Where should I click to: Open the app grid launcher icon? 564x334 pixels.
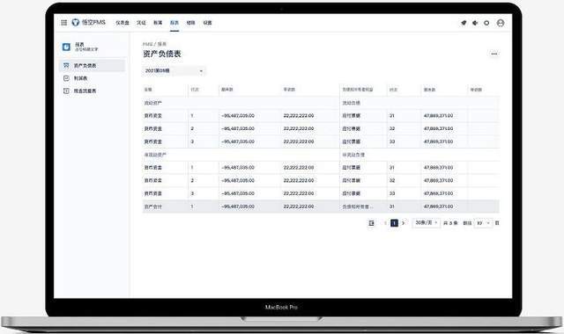[x=64, y=23]
